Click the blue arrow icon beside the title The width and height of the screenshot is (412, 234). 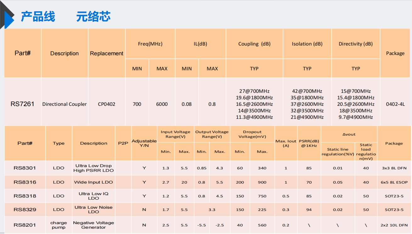8,19
